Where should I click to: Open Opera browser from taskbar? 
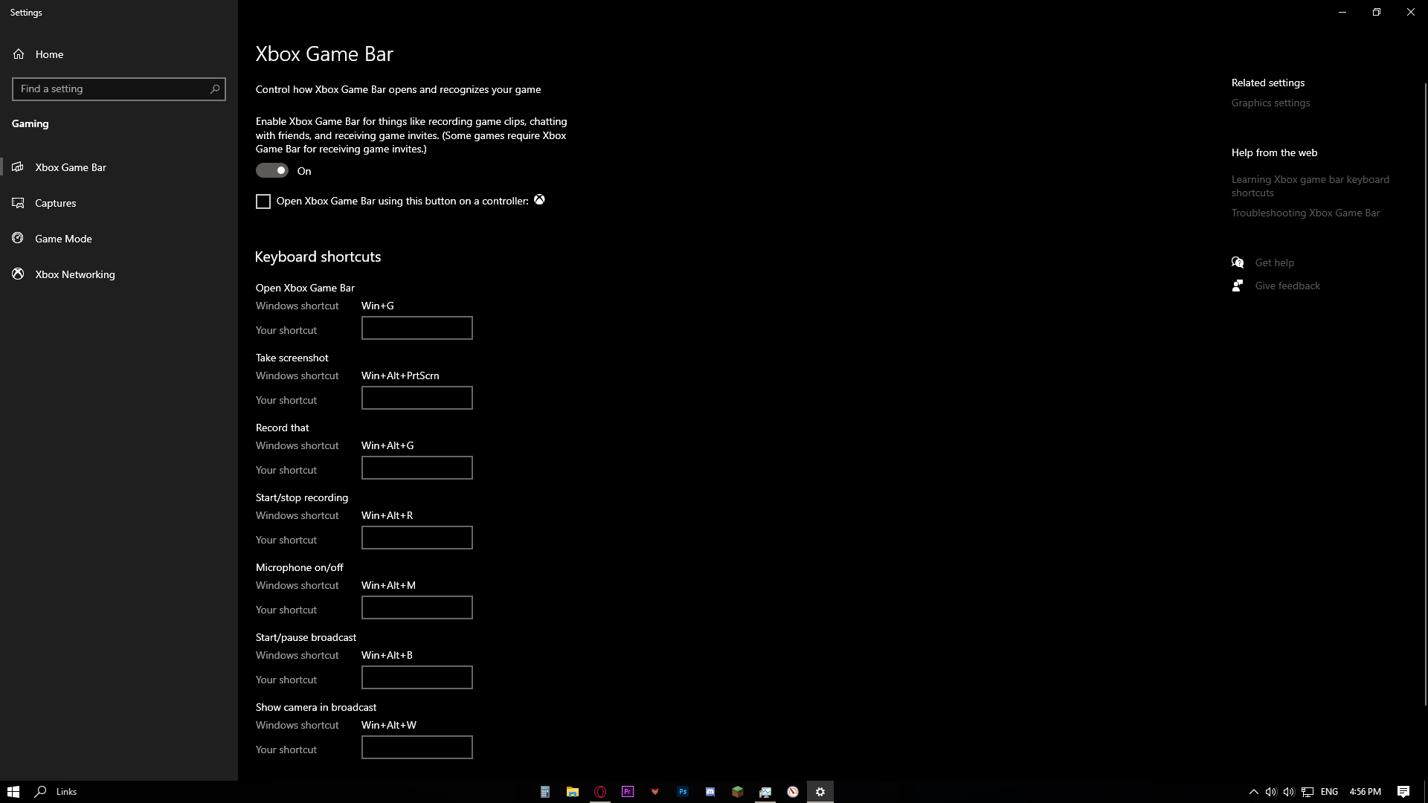click(x=600, y=792)
